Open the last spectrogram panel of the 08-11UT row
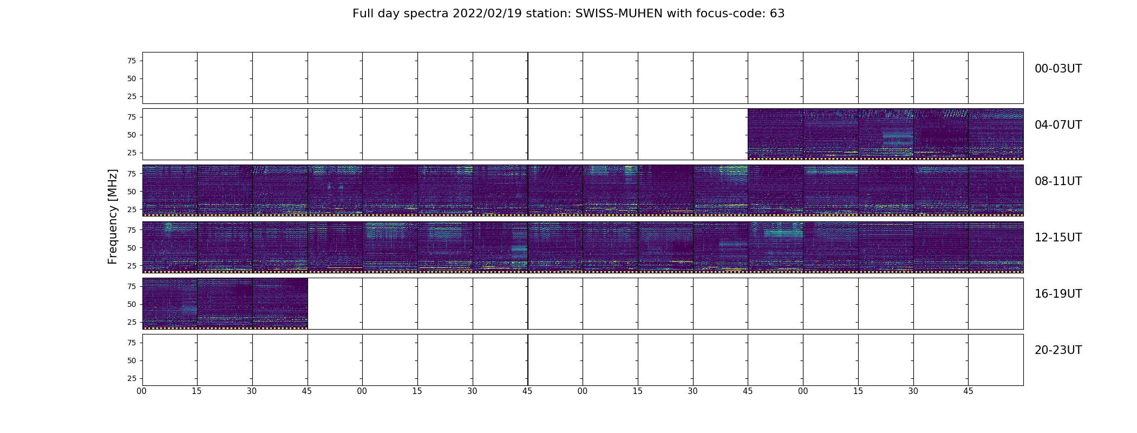The height and width of the screenshot is (433, 1137). point(996,191)
